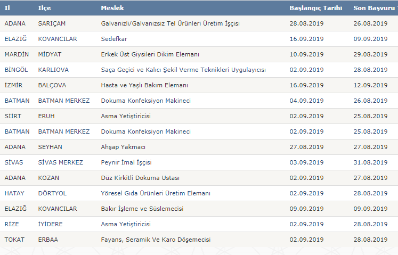
Task: Open the Ahşap Yakmacı listing
Action: tap(123, 147)
